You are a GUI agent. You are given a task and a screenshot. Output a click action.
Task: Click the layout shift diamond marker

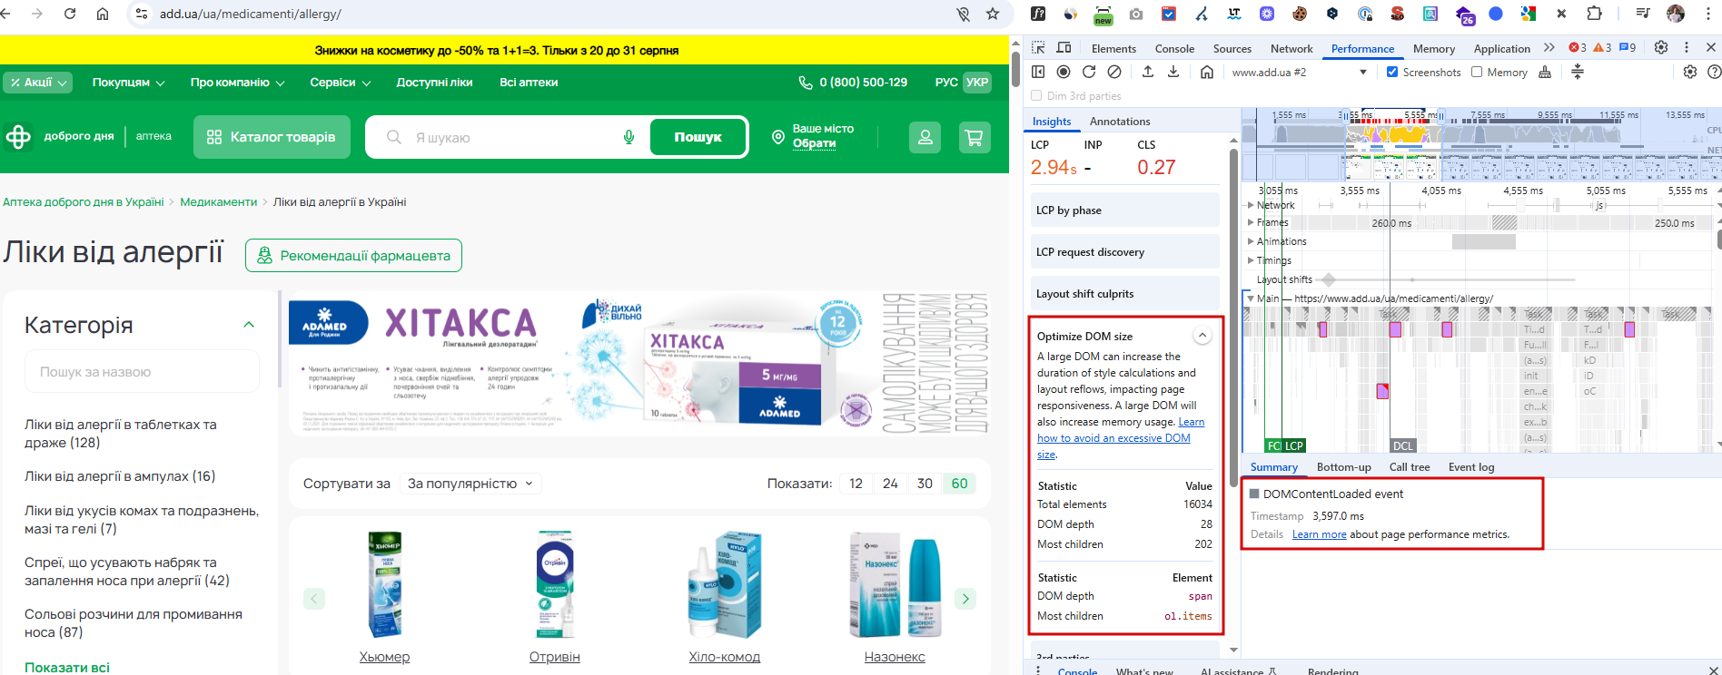(x=1329, y=279)
